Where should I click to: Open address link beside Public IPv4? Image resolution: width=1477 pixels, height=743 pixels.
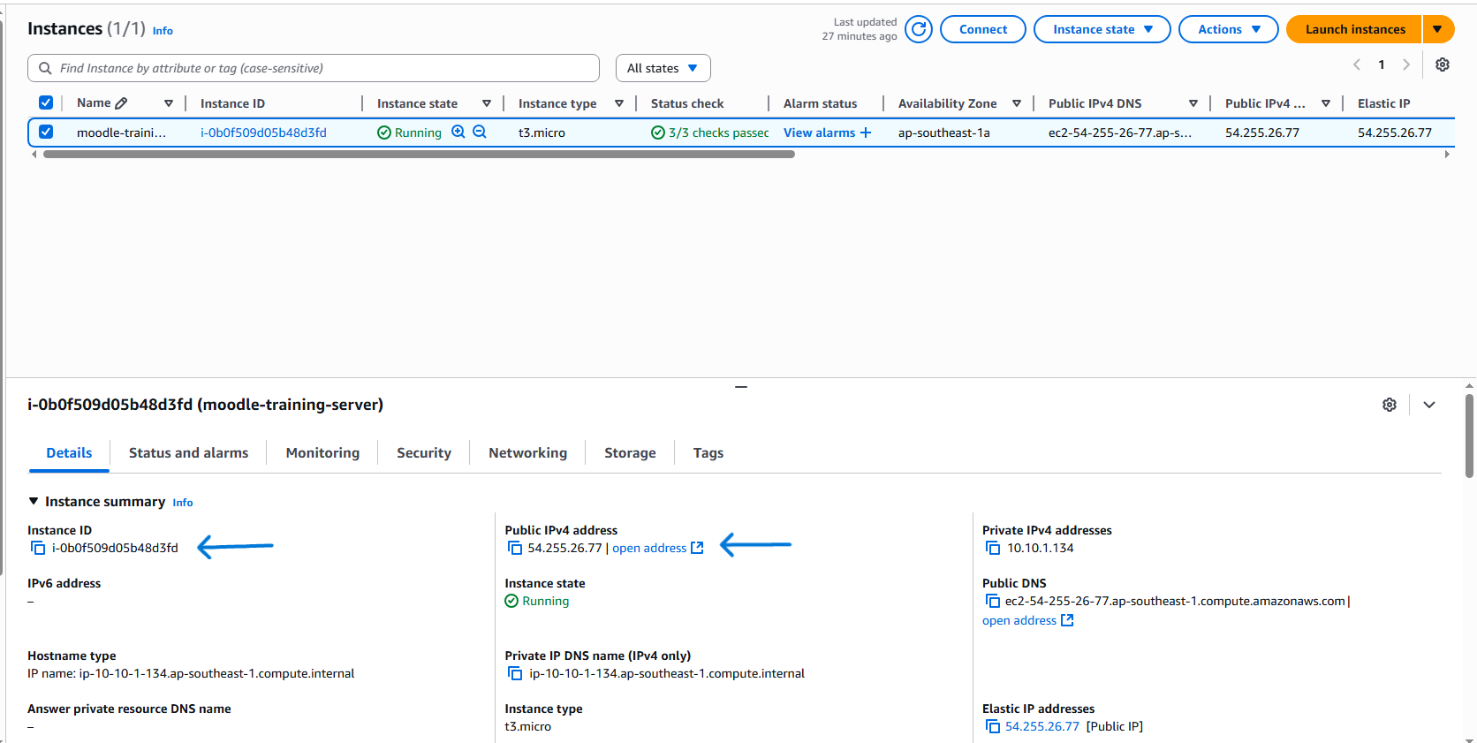coord(657,548)
